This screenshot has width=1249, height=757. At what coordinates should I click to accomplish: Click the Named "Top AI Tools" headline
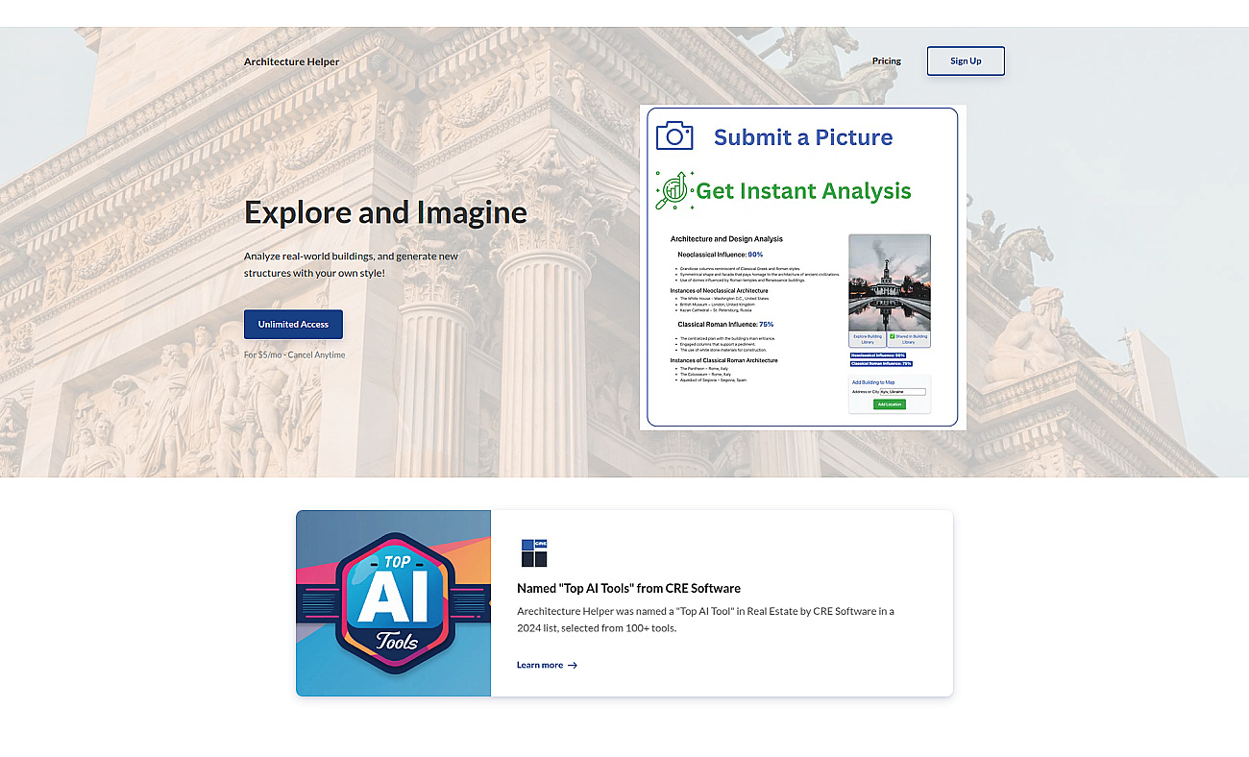[628, 588]
